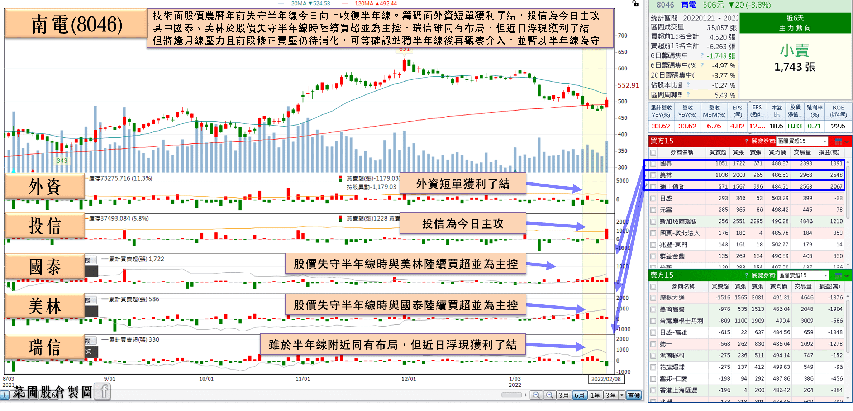Click the 花旗環球 row name
Viewport: 853px width, 411px height.
coord(672,367)
